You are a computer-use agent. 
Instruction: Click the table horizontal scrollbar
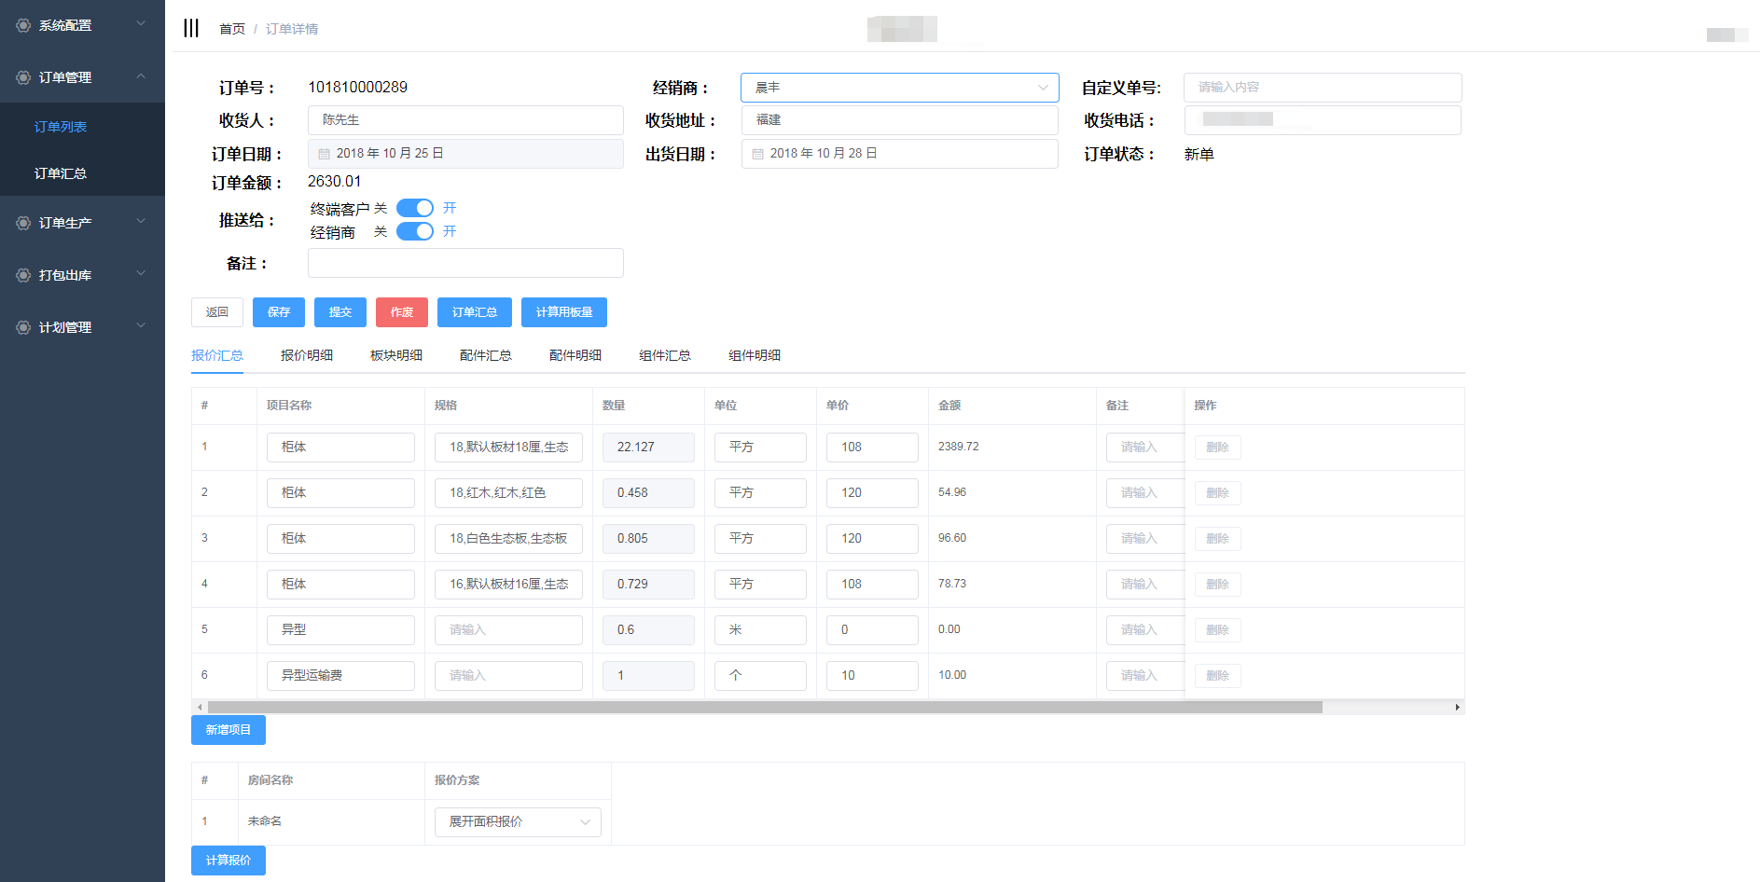764,708
